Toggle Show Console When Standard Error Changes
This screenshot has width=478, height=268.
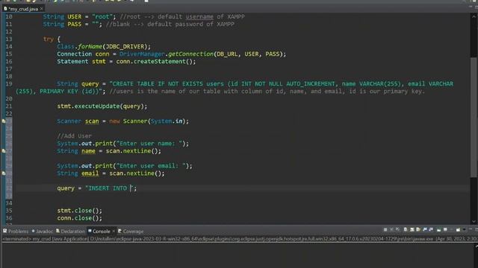click(431, 229)
